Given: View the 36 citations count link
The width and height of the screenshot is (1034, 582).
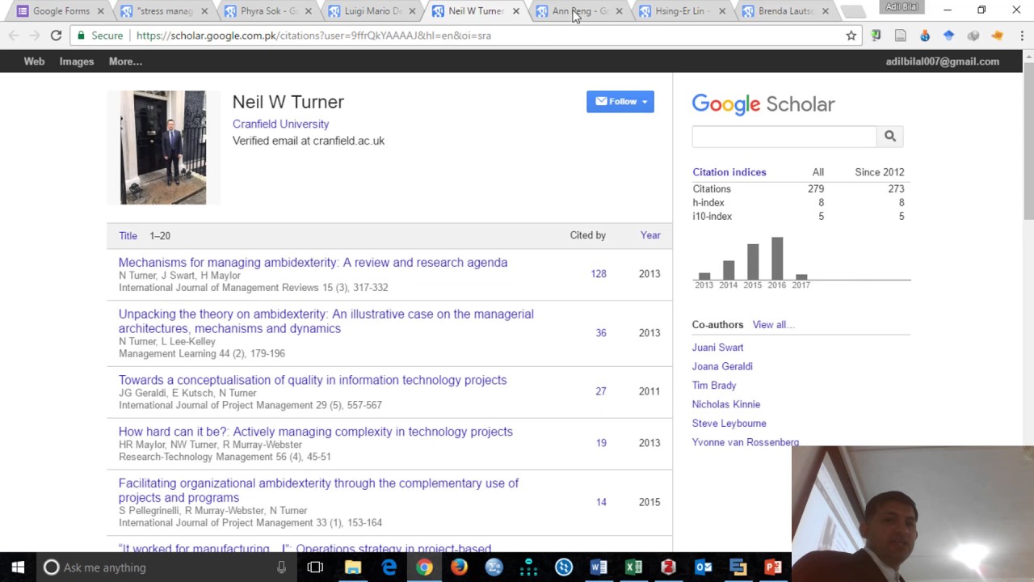Looking at the screenshot, I should point(601,333).
